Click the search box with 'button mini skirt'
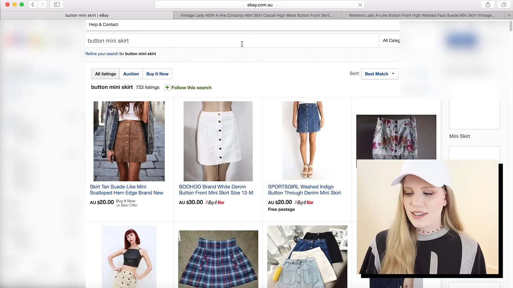 232,40
